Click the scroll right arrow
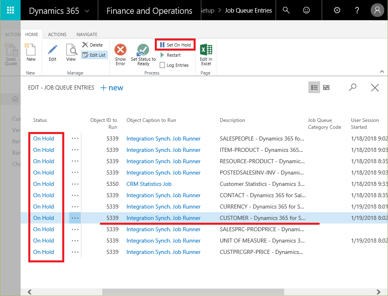Screen dimensions: 388x296 [378, 292]
